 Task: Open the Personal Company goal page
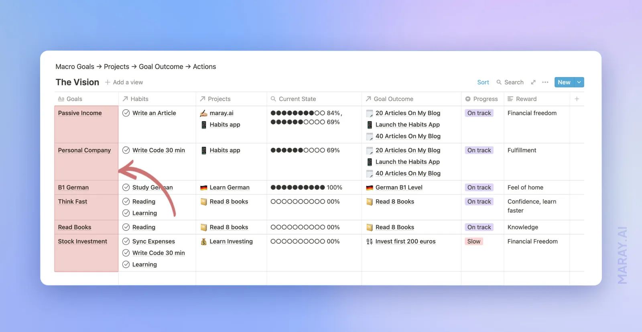pyautogui.click(x=84, y=150)
